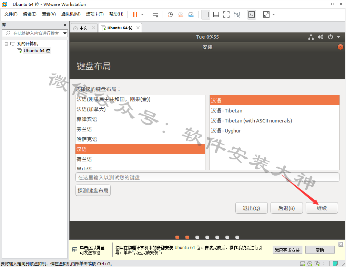Close the installer window with red X
Image resolution: width=346 pixels, height=267 pixels.
pyautogui.click(x=340, y=47)
